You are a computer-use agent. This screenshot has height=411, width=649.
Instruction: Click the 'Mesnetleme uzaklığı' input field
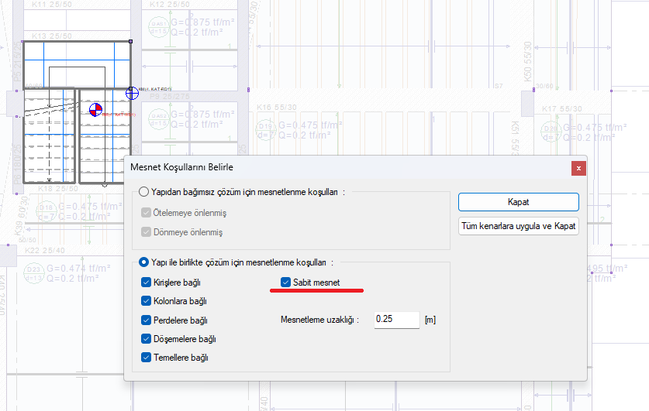(395, 319)
